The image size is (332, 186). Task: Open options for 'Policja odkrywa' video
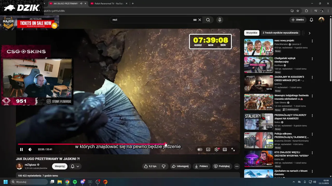click(312, 134)
